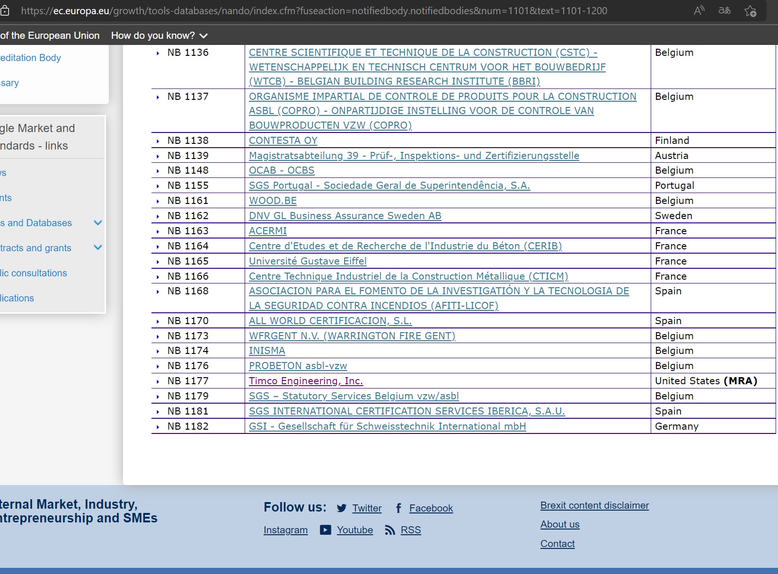
Task: Click the arrow bullet beside NB 1139
Action: [158, 156]
